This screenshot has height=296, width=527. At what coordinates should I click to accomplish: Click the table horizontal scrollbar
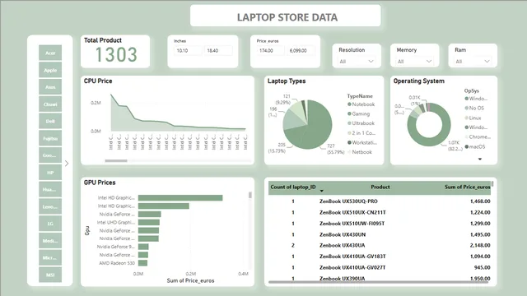coord(378,282)
